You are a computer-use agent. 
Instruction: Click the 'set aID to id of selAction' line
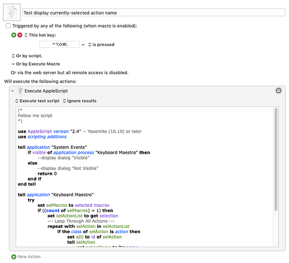click(x=94, y=237)
